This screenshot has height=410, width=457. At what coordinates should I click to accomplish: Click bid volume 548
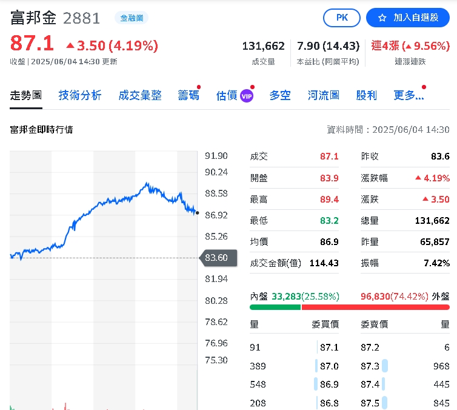[x=258, y=385]
